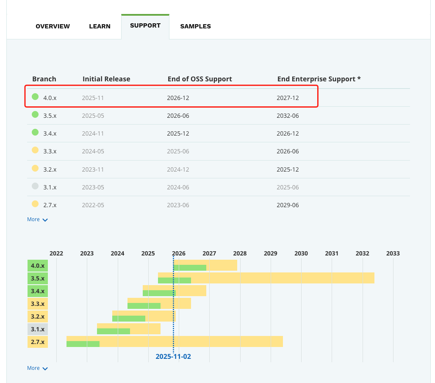Open the Samples tab

(x=195, y=26)
